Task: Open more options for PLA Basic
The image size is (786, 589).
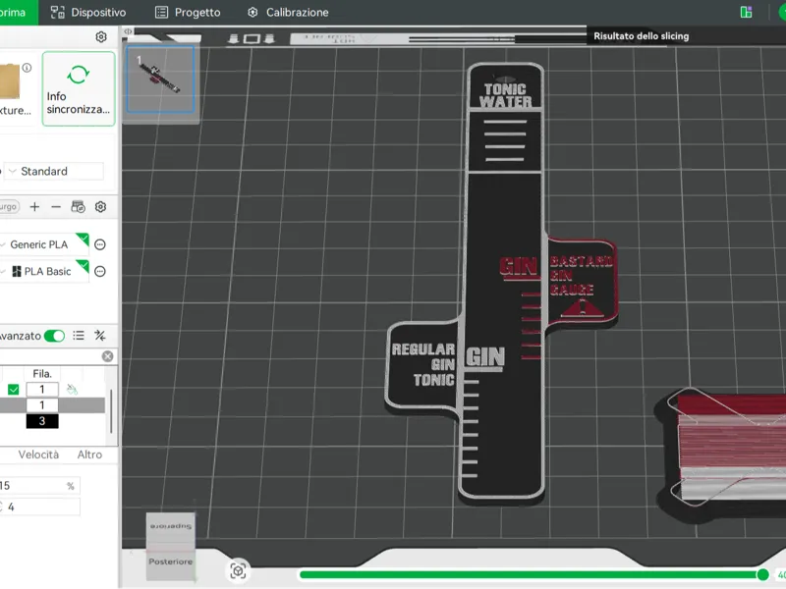Action: point(100,272)
